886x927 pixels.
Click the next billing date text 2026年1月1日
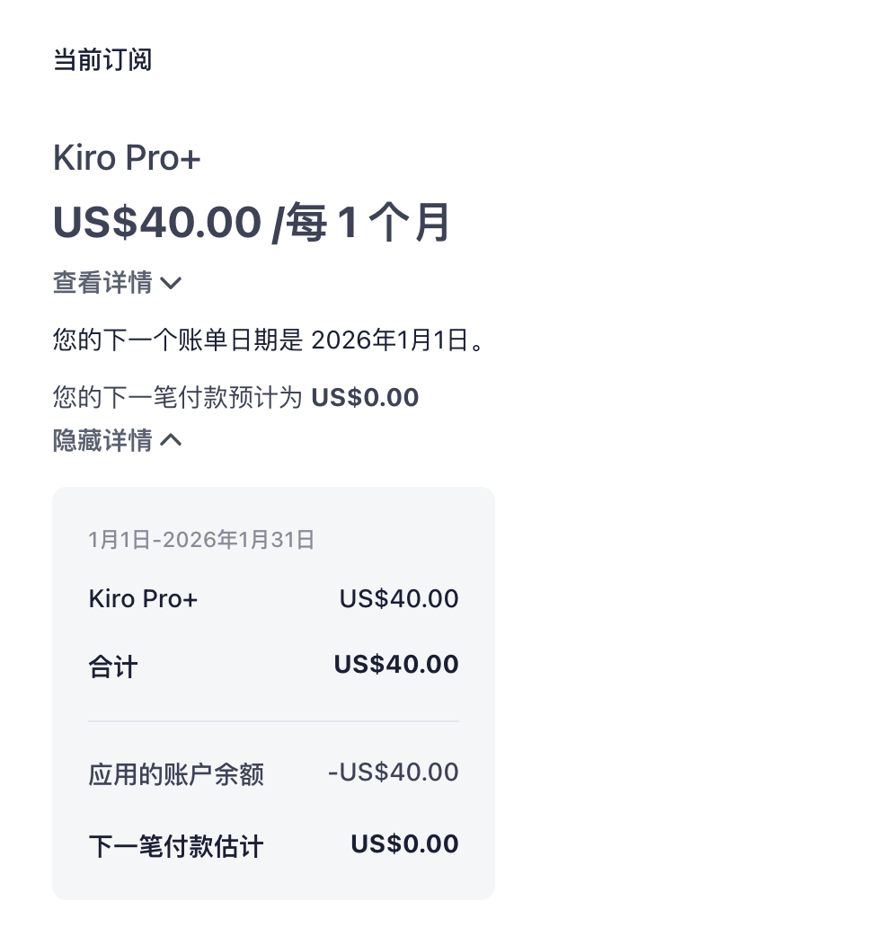click(x=390, y=340)
